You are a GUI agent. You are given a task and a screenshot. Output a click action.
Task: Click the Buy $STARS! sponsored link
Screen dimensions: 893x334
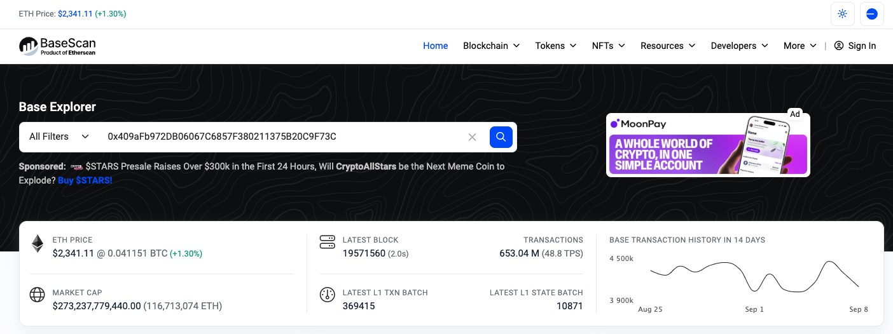85,180
